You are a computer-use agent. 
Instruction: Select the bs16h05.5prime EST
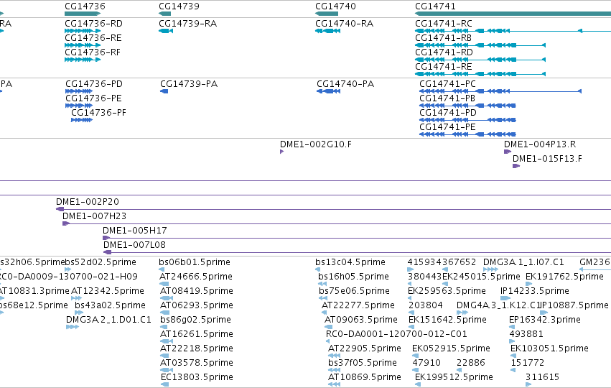click(x=322, y=284)
